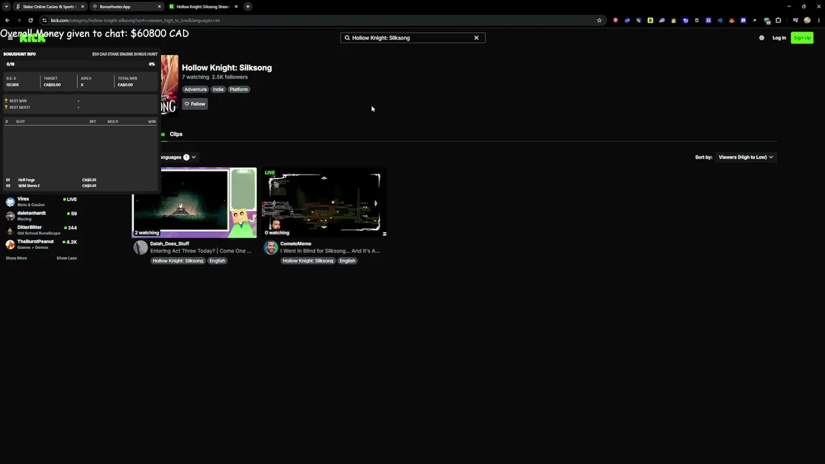Open Dalah_Does_Stuff channel avatar
Image resolution: width=825 pixels, height=464 pixels.
140,248
